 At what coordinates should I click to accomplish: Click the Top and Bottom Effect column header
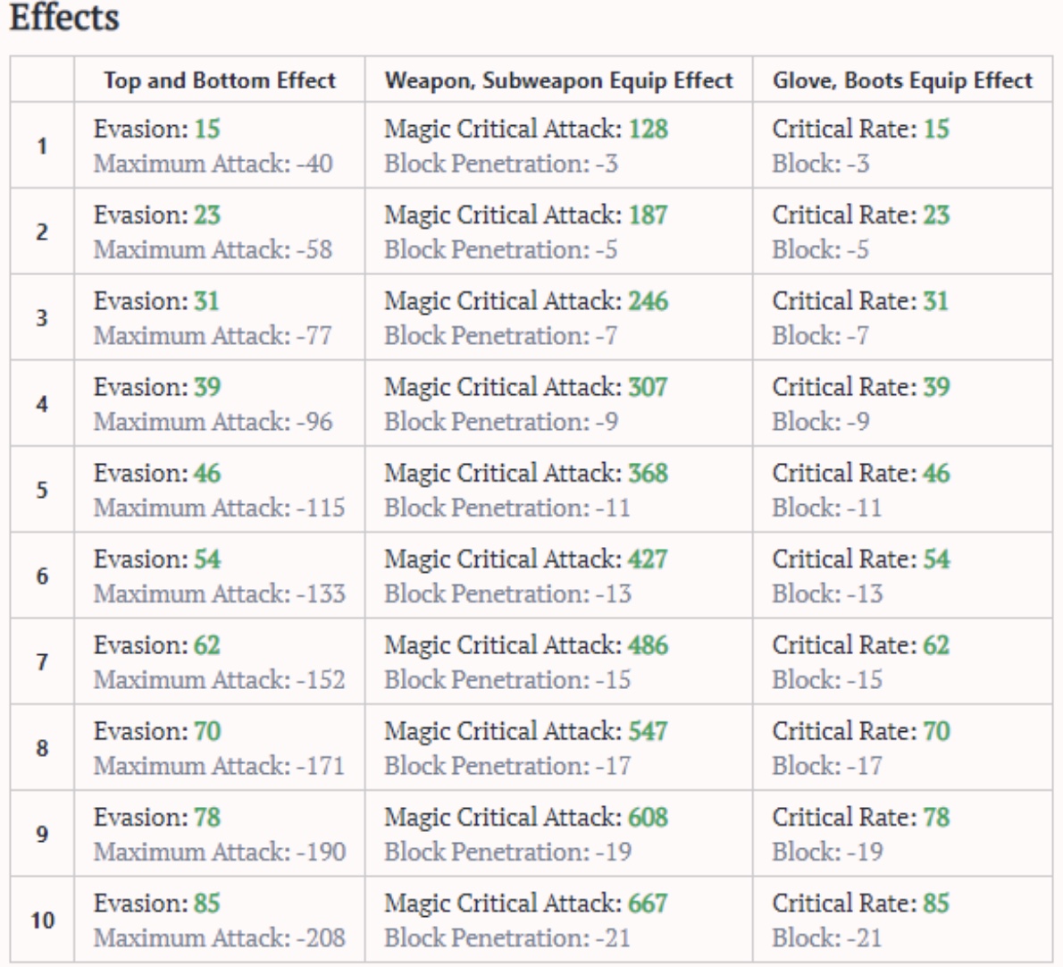[x=220, y=80]
